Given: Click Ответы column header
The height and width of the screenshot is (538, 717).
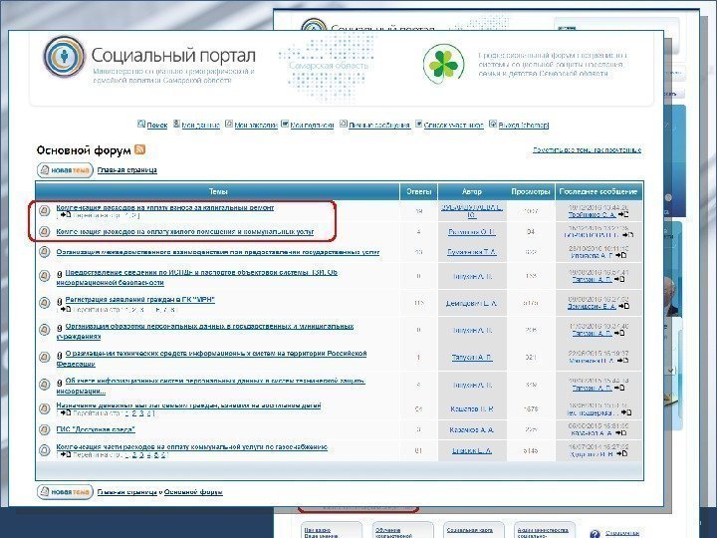Looking at the screenshot, I should (419, 191).
